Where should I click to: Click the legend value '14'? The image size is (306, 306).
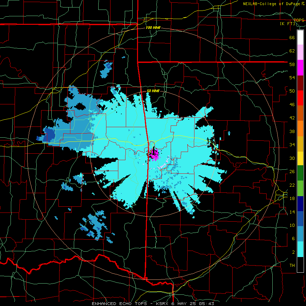click(292, 212)
